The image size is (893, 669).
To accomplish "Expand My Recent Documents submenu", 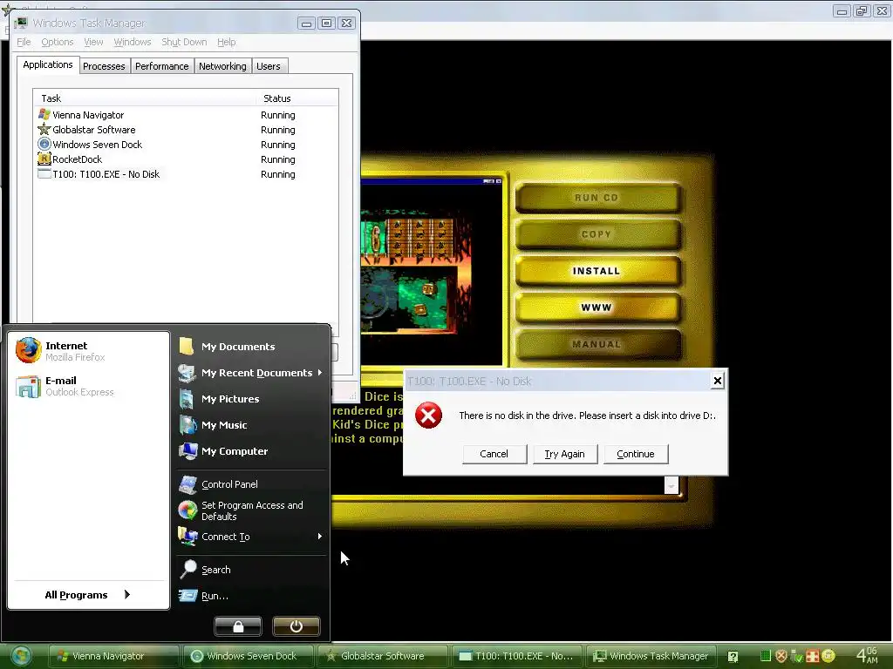I will (252, 373).
